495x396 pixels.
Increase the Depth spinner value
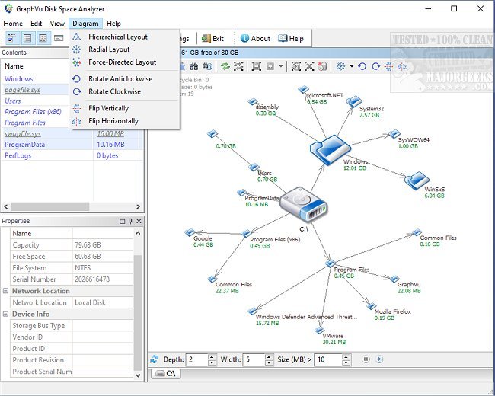coord(212,356)
